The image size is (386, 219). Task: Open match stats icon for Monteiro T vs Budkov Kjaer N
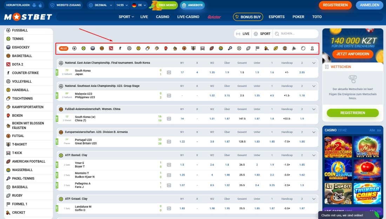point(169,175)
